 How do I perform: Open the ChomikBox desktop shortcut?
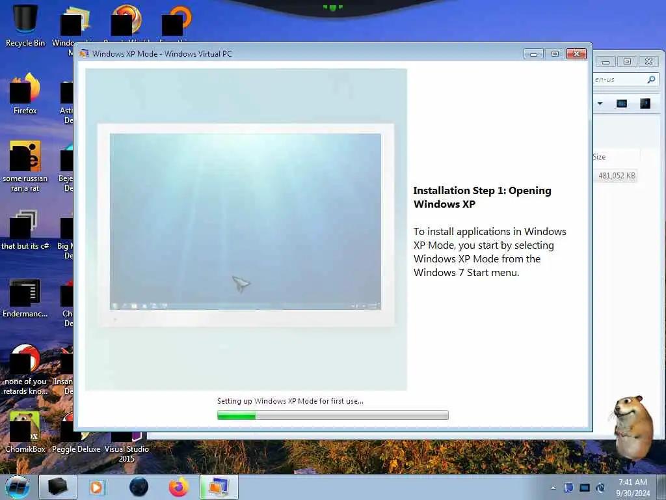pos(25,432)
